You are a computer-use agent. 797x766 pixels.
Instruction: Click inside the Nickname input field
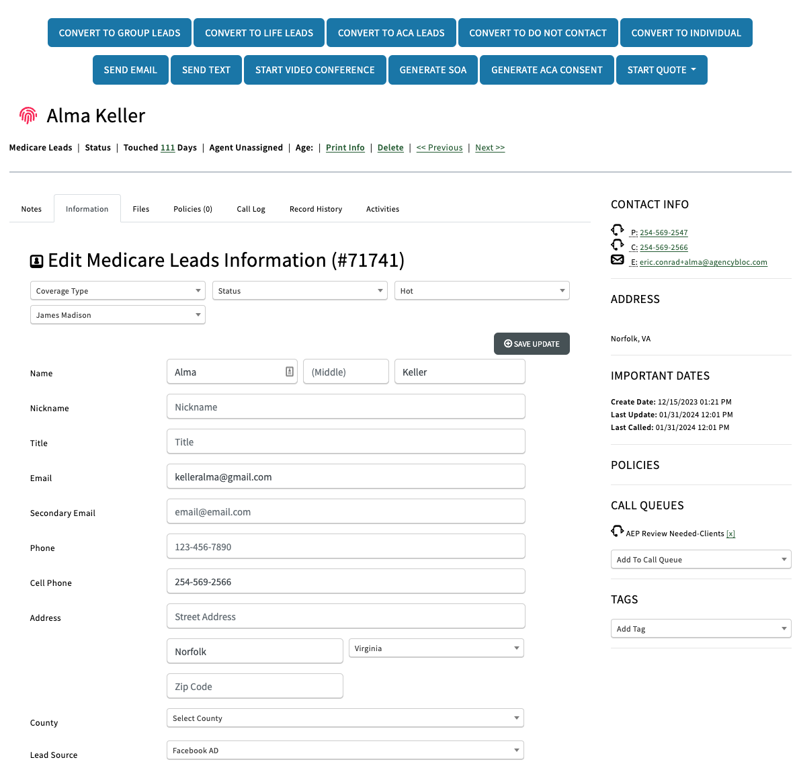coord(345,407)
